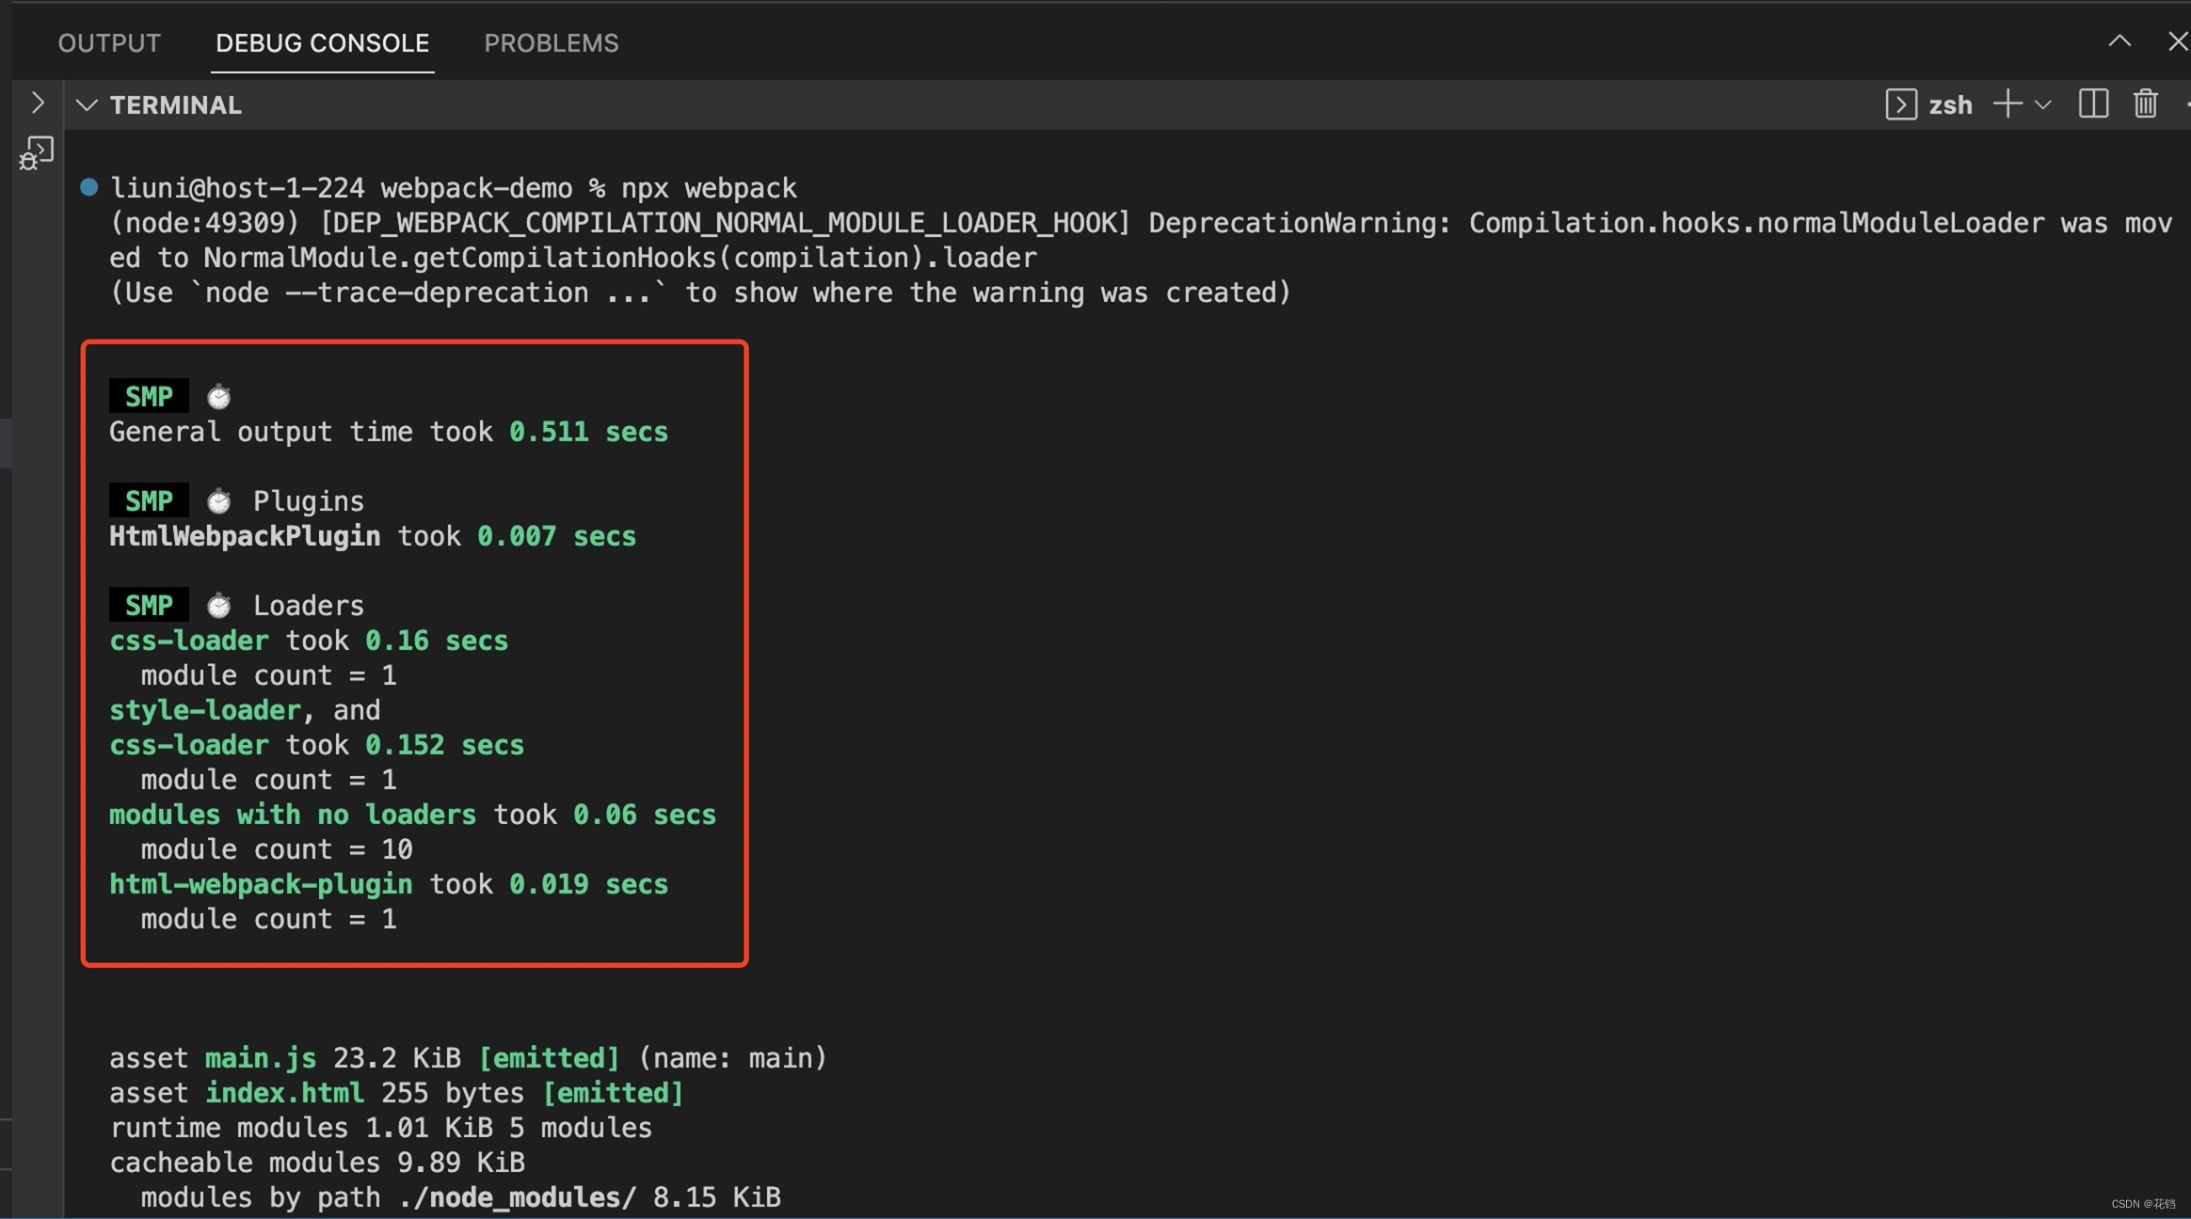Click the DEBUG CONSOLE tab

tap(321, 40)
